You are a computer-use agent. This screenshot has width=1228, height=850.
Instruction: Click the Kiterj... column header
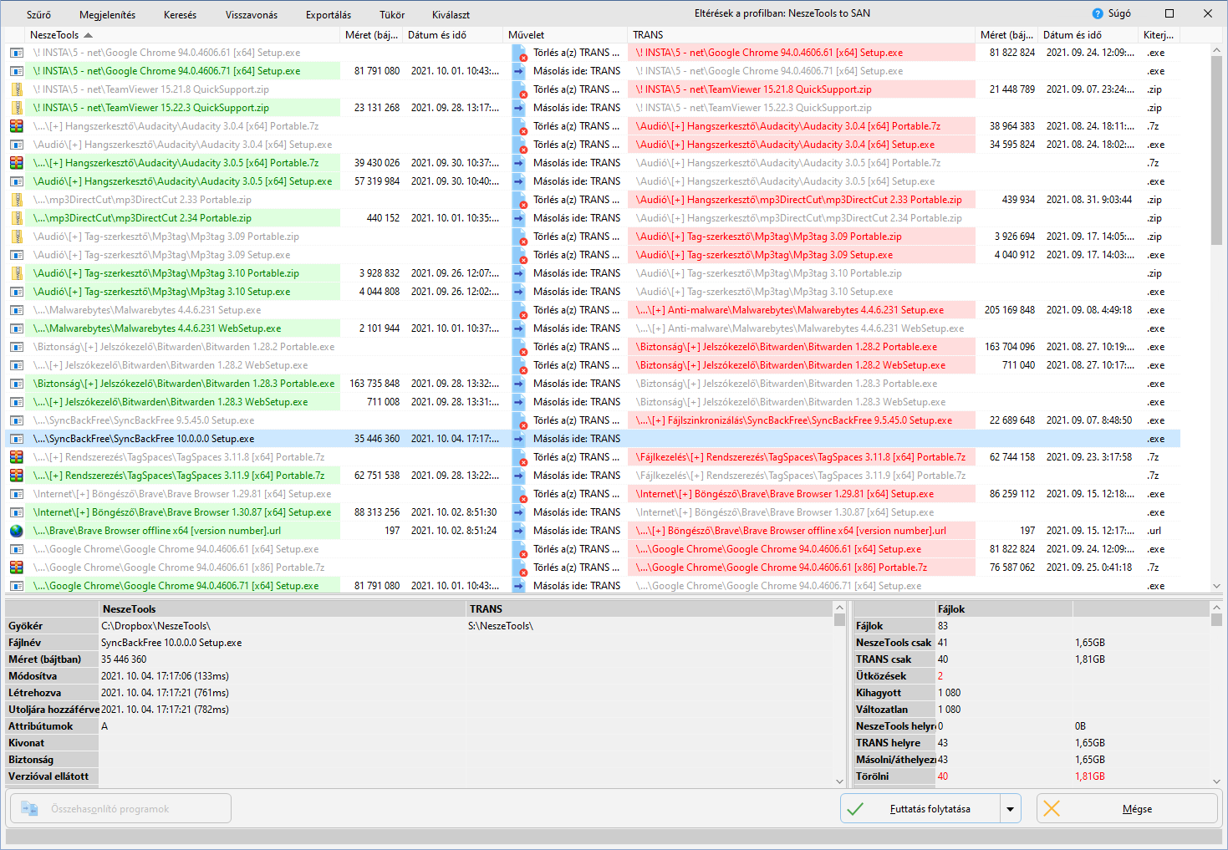[x=1159, y=35]
